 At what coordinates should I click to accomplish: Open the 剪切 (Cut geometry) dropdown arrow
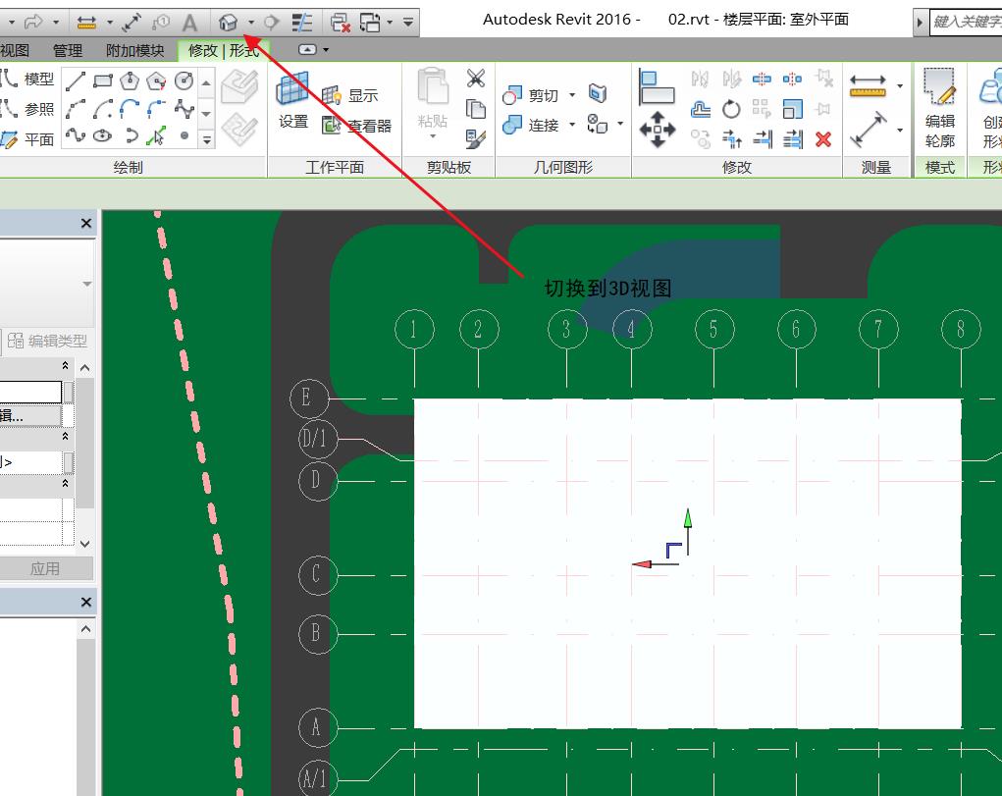click(572, 95)
